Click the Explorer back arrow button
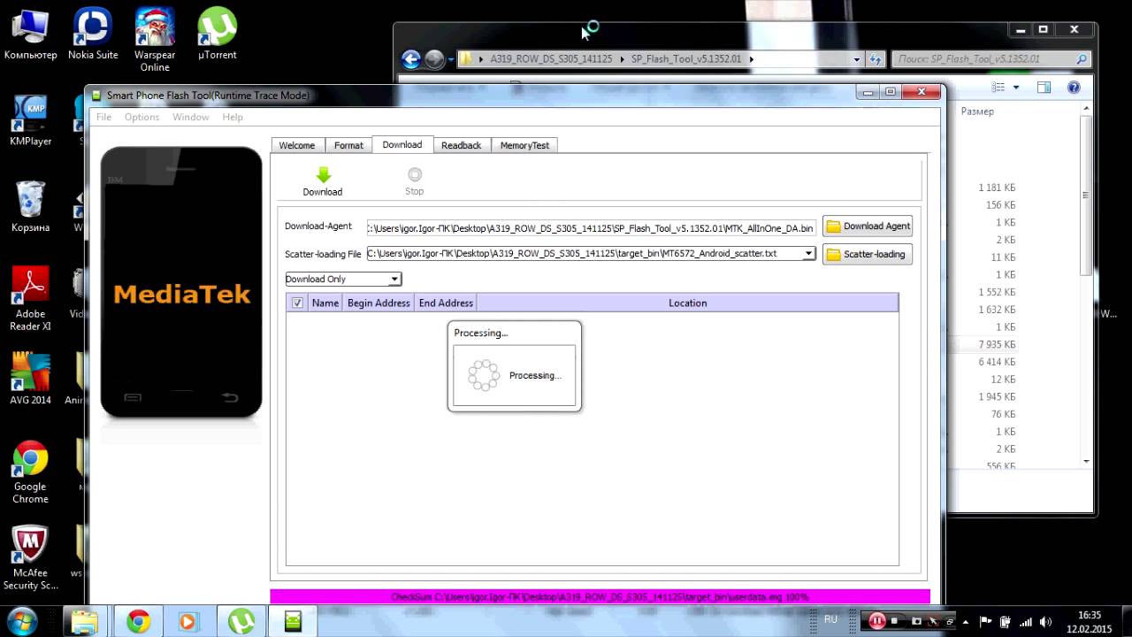1132x637 pixels. [410, 59]
